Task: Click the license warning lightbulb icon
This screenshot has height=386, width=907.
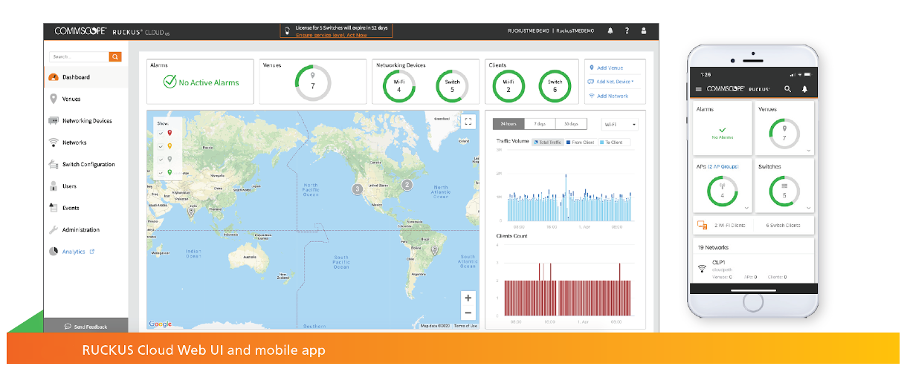Action: (x=287, y=30)
